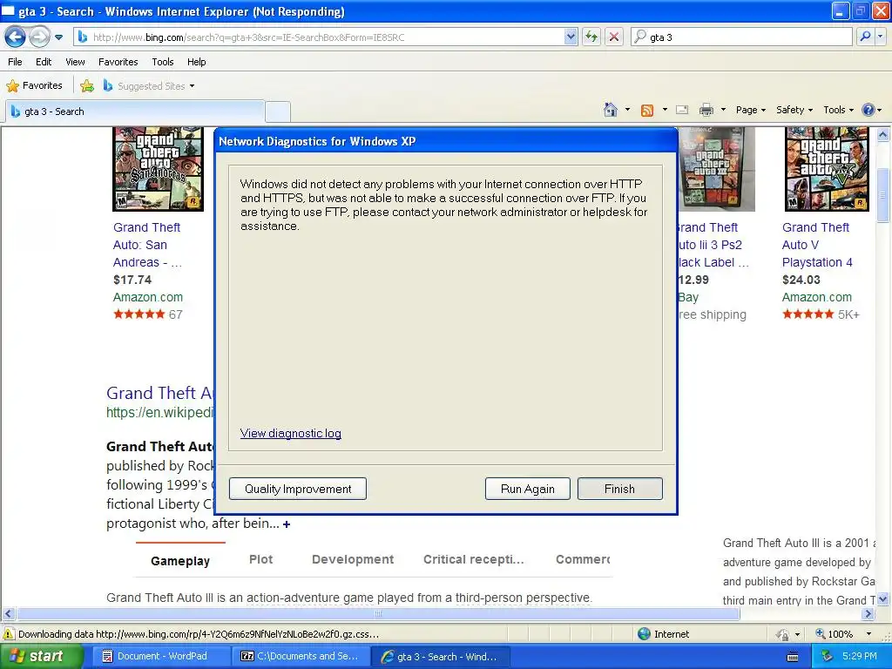Viewport: 892px width, 669px height.
Task: Open the Plot section tab
Action: tap(261, 559)
